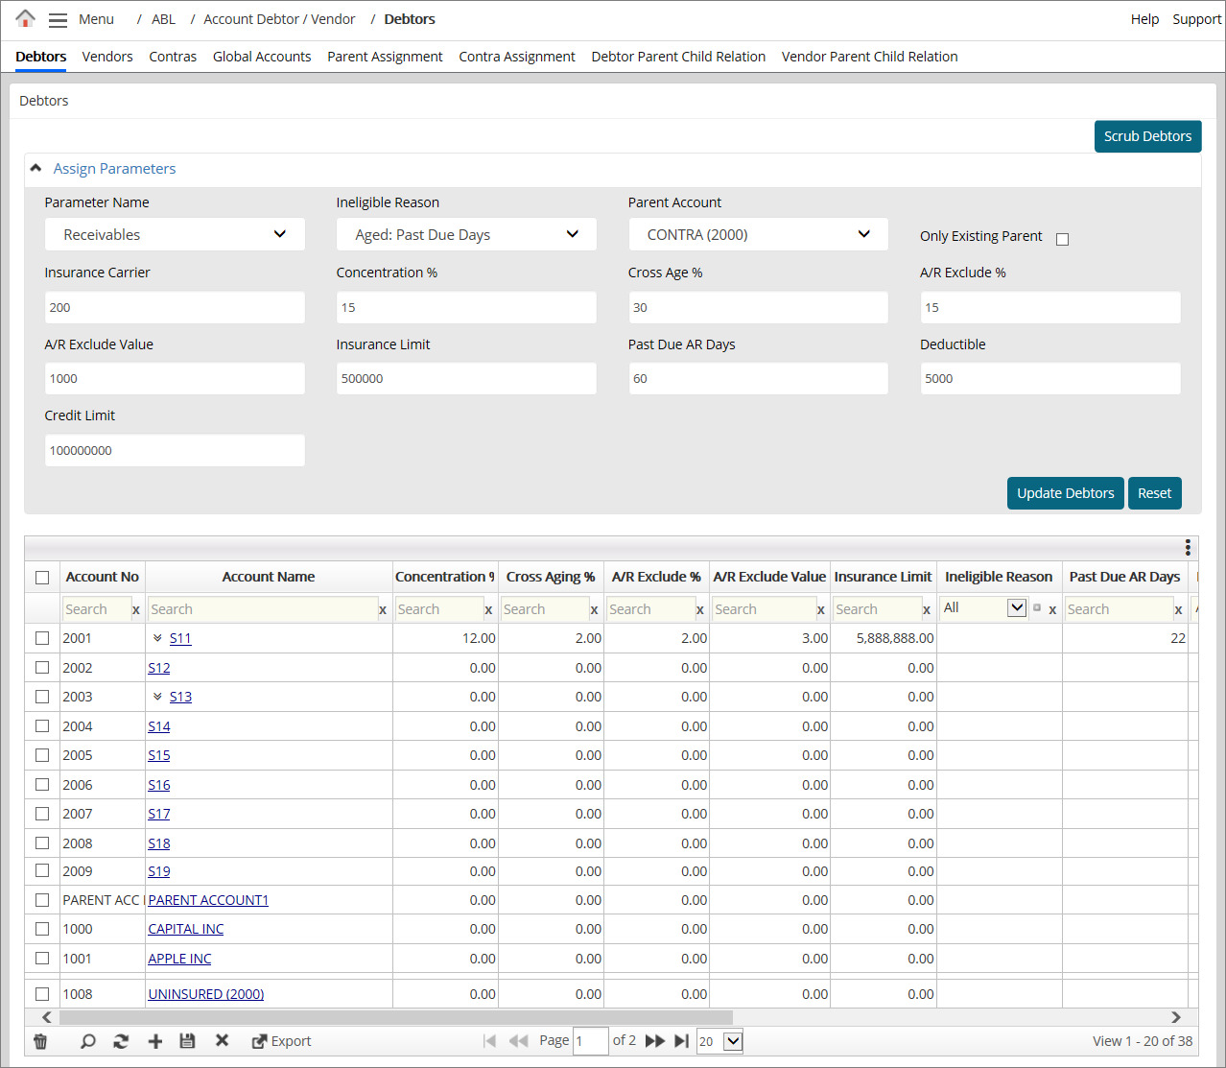Check the box for account 2001 row
Image resolution: width=1226 pixels, height=1068 pixels.
(42, 638)
